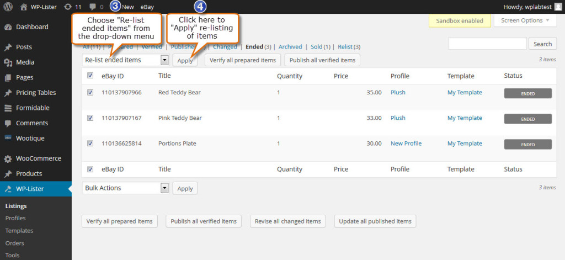This screenshot has width=565, height=260.
Task: Click the WooCommerce gear icon
Action: click(8, 158)
